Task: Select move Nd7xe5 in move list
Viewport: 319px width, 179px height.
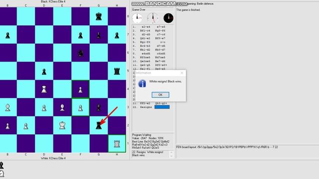Action: (x=160, y=58)
